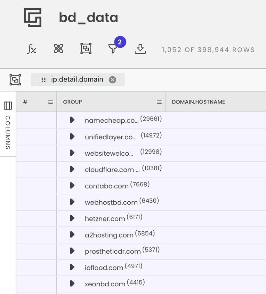266x294 pixels.
Task: Open the fx formula function tool
Action: (x=31, y=49)
